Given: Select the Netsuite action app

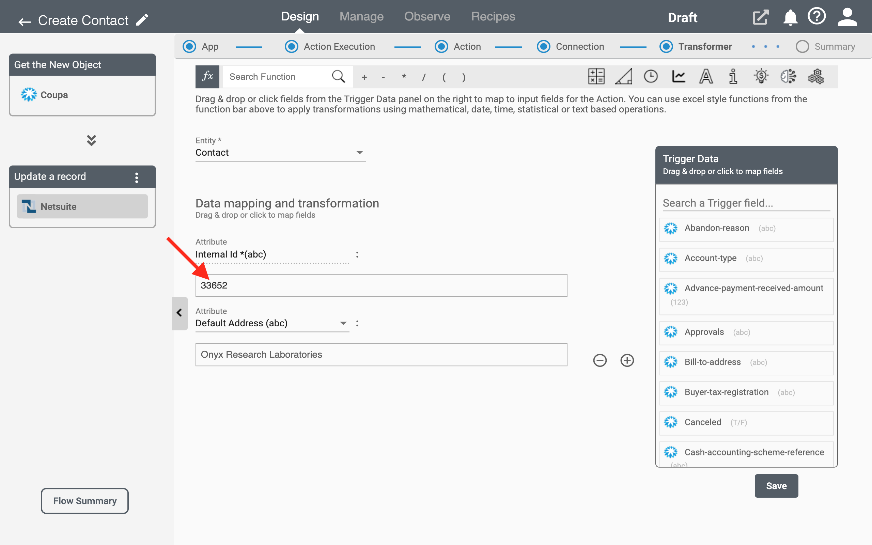Looking at the screenshot, I should 82,206.
